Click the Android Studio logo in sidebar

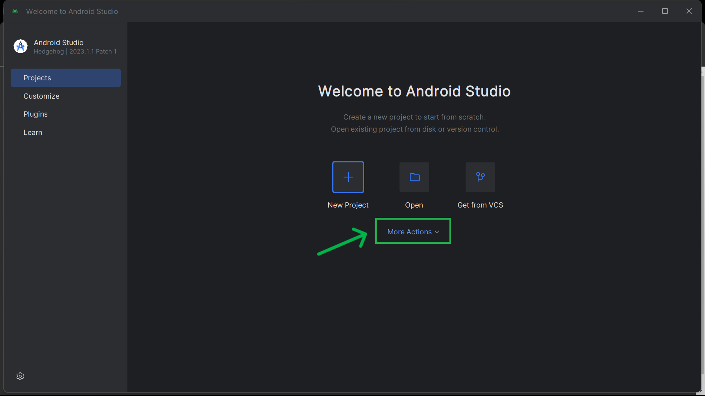(21, 47)
